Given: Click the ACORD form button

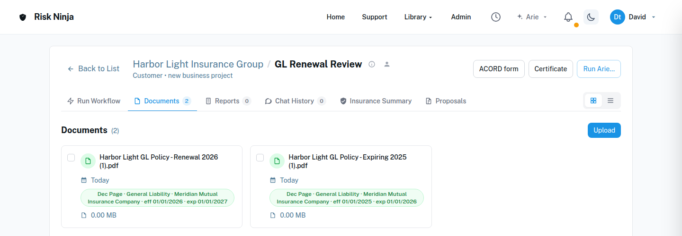Looking at the screenshot, I should [499, 69].
